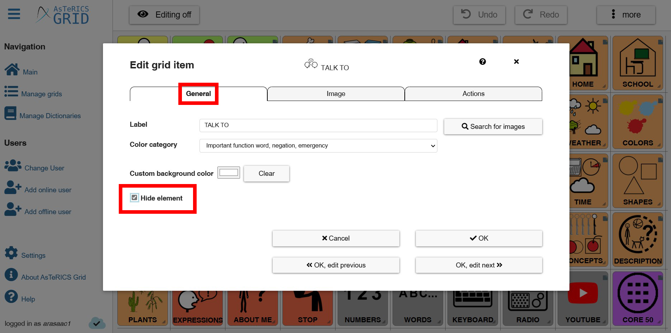Open the PLANTS grid tile

click(142, 308)
